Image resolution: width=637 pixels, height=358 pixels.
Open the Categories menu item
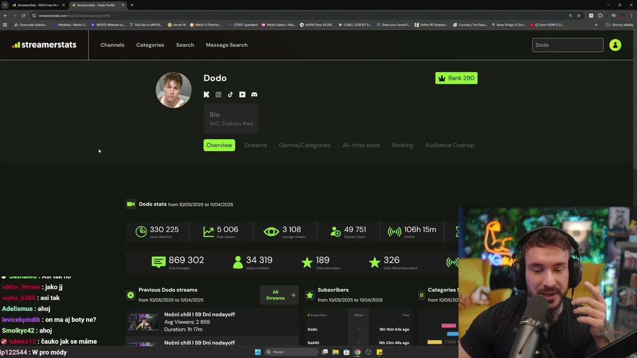coord(150,45)
